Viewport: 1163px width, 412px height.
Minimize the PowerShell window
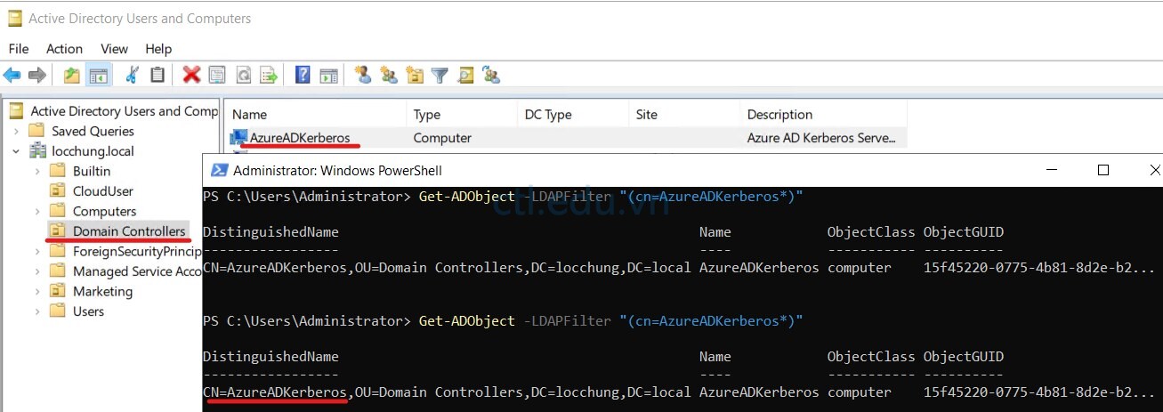[1051, 170]
